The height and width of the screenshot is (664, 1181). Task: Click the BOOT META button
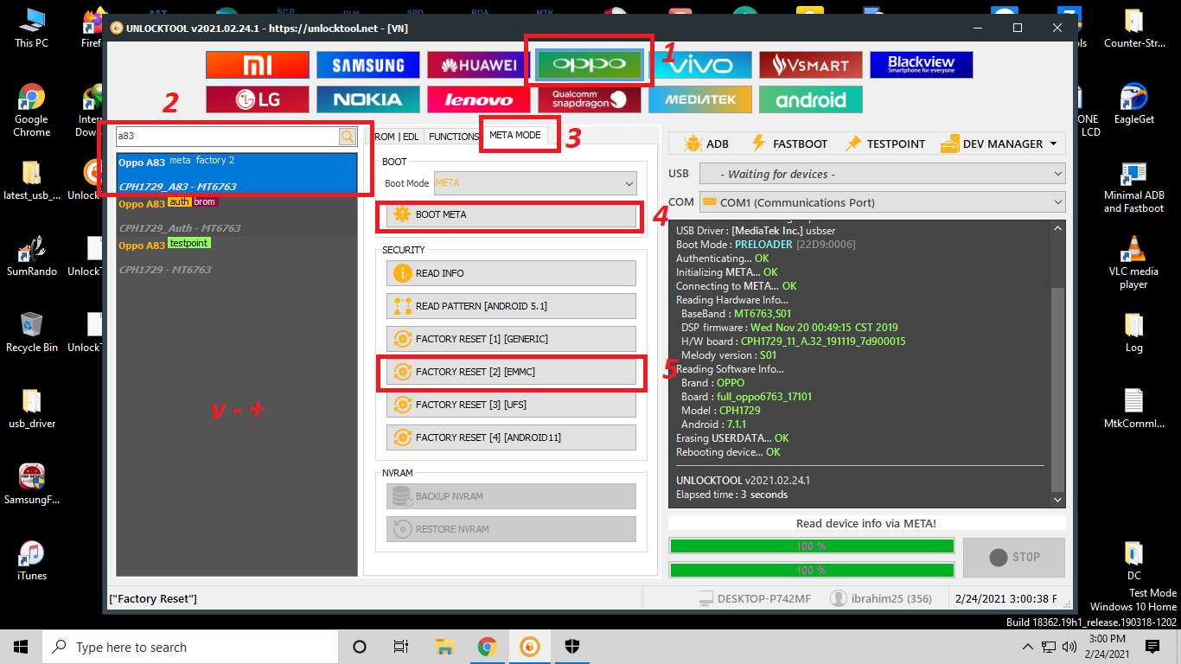(x=511, y=214)
